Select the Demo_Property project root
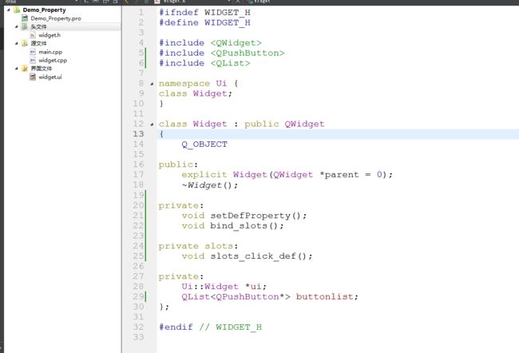The width and height of the screenshot is (519, 353). pos(45,10)
